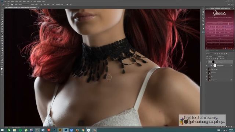Open the Edit menu

8,1
